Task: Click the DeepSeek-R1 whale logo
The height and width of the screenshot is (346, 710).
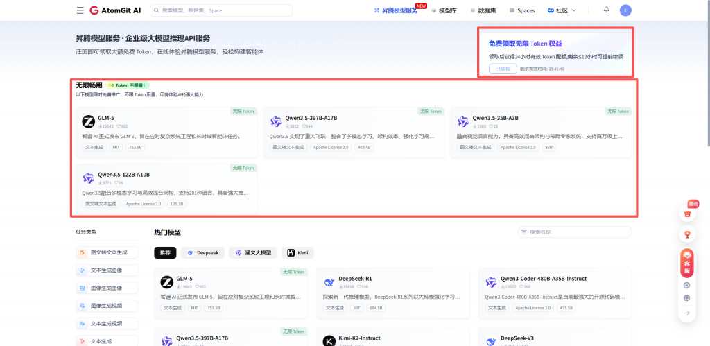Action: (329, 283)
